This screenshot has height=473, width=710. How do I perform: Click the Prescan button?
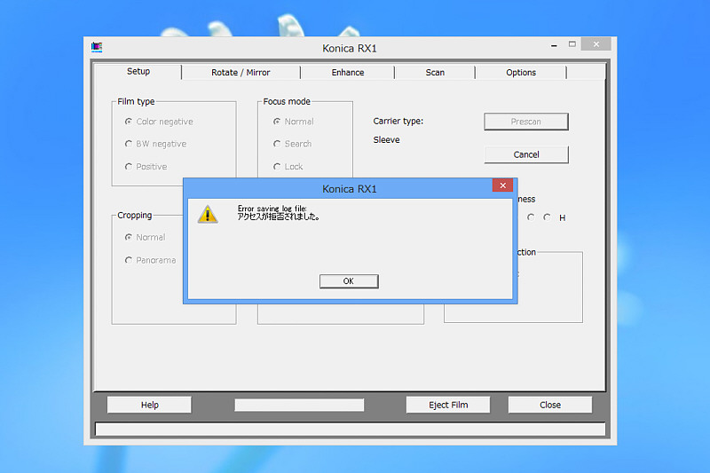[526, 122]
